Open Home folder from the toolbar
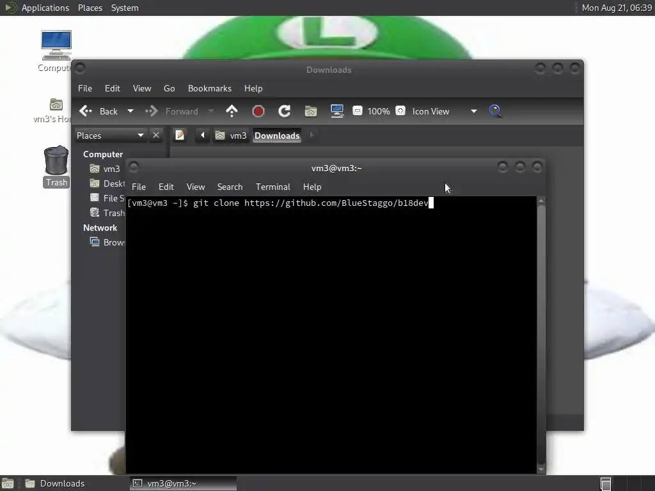This screenshot has width=655, height=491. point(311,111)
